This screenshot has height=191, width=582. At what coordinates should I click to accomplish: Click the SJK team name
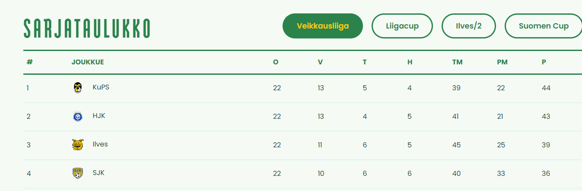pos(99,173)
